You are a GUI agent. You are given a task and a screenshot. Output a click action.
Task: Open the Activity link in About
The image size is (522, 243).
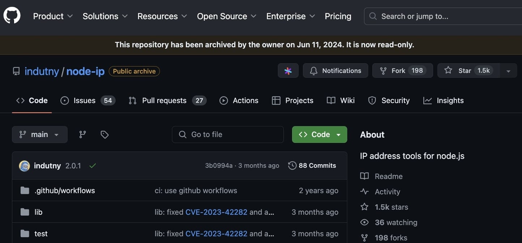pyautogui.click(x=380, y=192)
